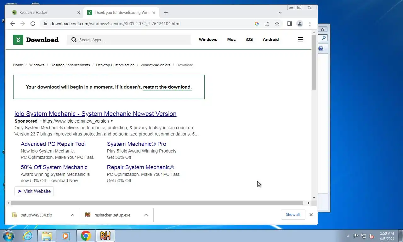The image size is (403, 242).
Task: Click the green Download logo
Action: click(36, 40)
